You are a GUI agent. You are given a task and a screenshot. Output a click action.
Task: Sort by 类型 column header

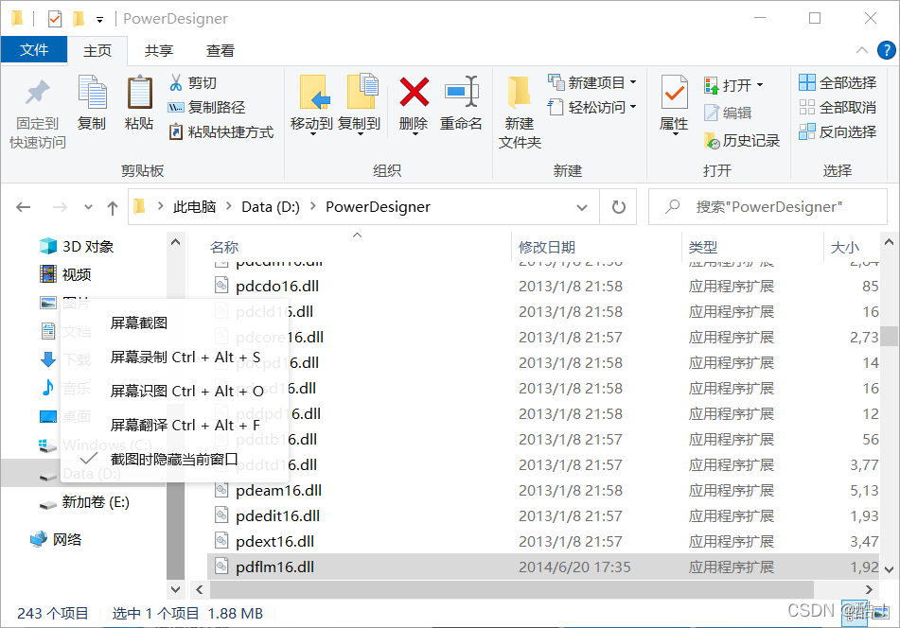(703, 247)
